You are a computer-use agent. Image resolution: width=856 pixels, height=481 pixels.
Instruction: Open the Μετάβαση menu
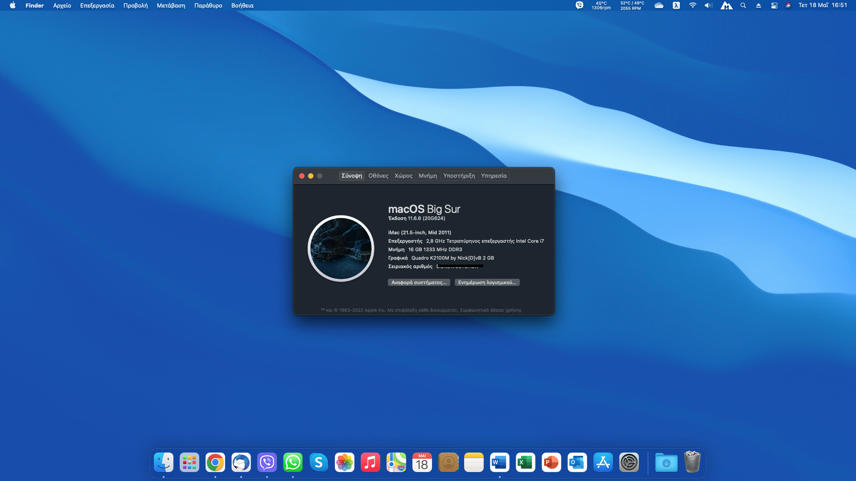pos(171,5)
